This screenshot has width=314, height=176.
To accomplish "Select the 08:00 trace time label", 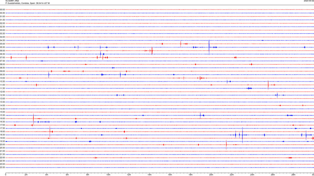I will click(2, 64).
